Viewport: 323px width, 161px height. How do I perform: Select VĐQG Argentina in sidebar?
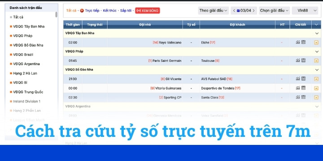26,64
